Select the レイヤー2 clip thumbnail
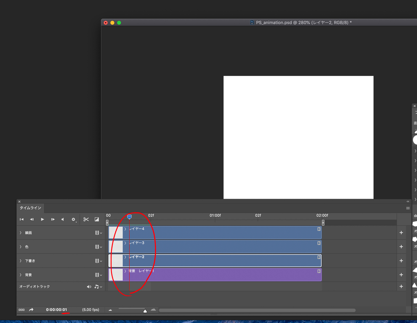The width and height of the screenshot is (417, 323). tap(116, 260)
